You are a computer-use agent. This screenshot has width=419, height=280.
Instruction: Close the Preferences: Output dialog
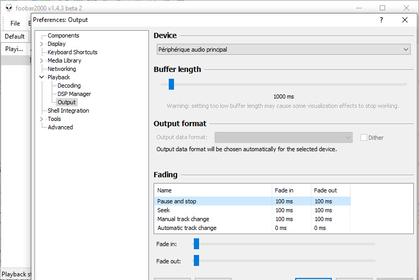[405, 20]
